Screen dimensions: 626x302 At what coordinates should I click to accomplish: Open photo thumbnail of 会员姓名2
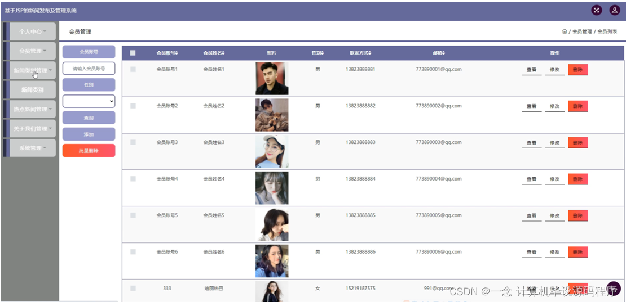(x=272, y=115)
